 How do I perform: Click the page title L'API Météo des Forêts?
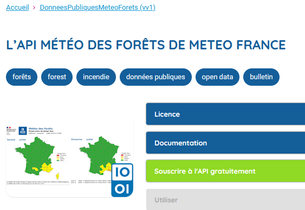coord(146,45)
